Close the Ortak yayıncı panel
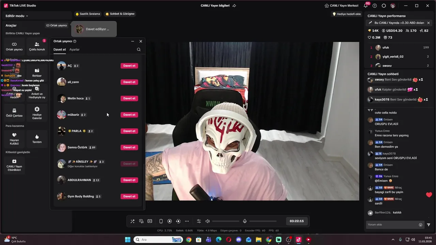 point(141,41)
